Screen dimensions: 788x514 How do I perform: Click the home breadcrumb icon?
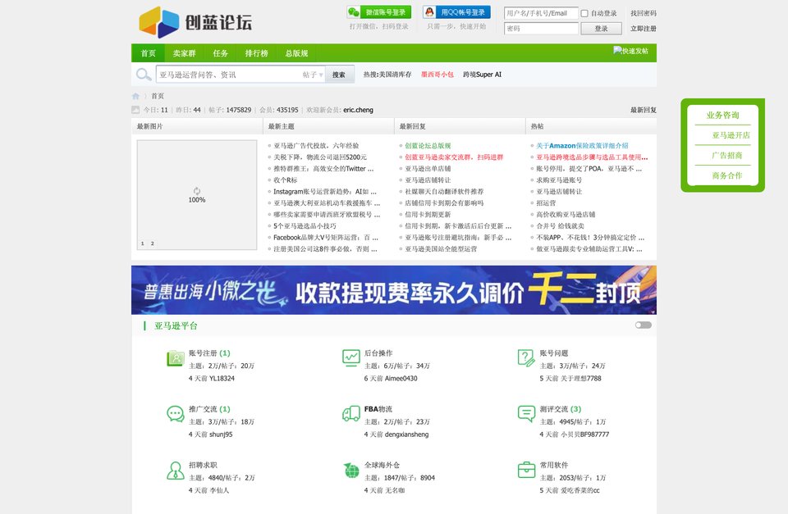coord(136,96)
